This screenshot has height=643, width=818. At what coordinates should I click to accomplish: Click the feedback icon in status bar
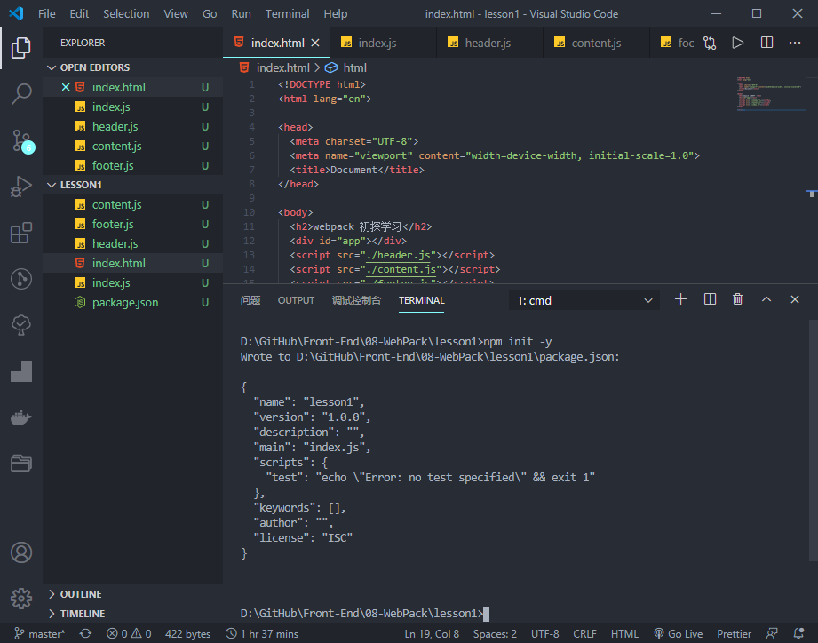772,633
